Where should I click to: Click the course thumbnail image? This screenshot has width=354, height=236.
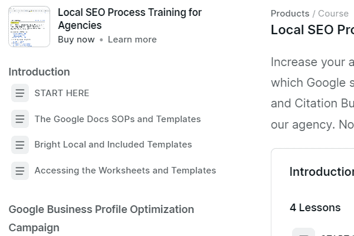pos(29,27)
